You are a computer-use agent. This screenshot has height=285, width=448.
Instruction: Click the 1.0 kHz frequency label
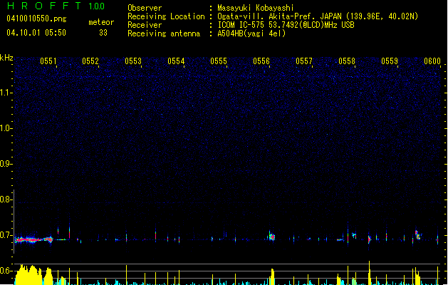pyautogui.click(x=6, y=128)
